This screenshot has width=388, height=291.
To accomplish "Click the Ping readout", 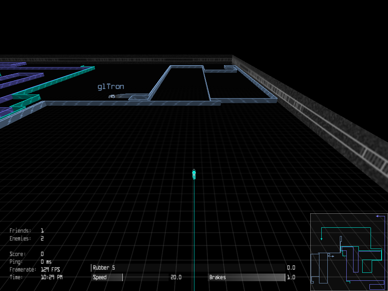I will [30, 261].
